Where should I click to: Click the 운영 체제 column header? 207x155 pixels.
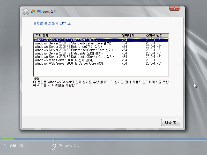pyautogui.click(x=77, y=36)
